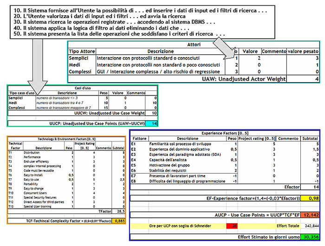Screen dimensions: 325x246
Task: Select 'GUI / Interazione complessa' description cell
Action: (158, 71)
